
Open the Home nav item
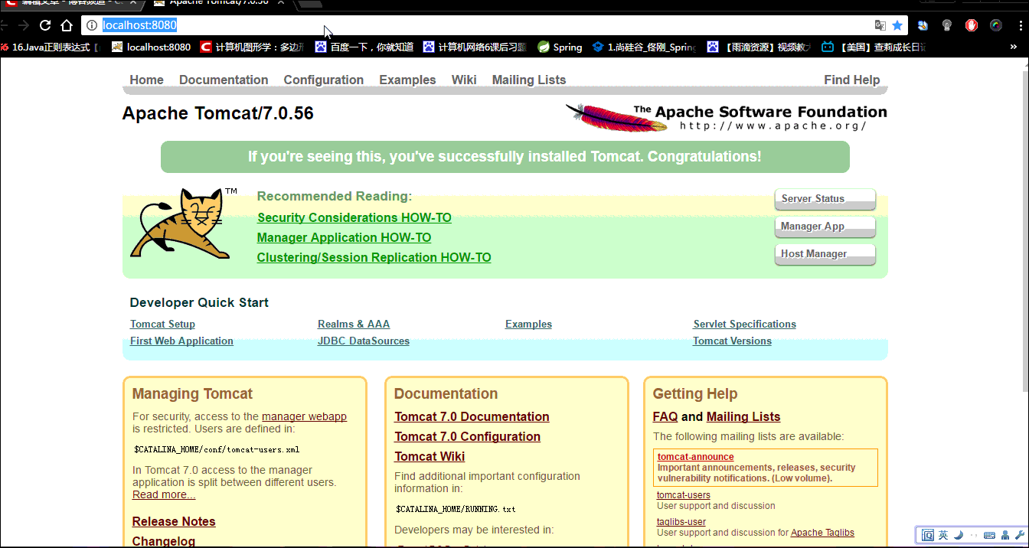coord(146,80)
